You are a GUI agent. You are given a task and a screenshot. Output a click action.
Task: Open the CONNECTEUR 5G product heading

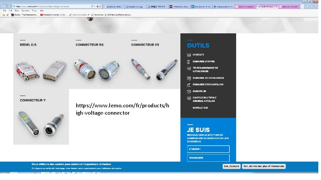click(x=90, y=45)
